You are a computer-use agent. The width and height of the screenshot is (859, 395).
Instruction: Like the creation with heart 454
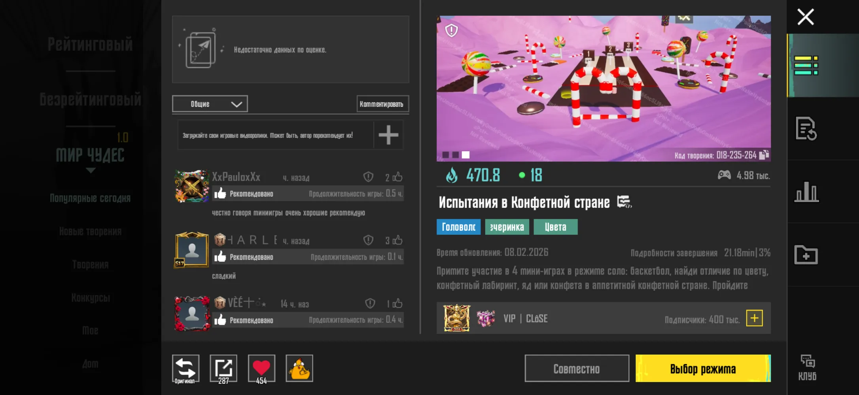(x=261, y=369)
